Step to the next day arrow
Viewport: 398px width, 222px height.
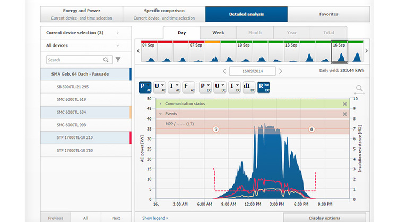click(281, 71)
